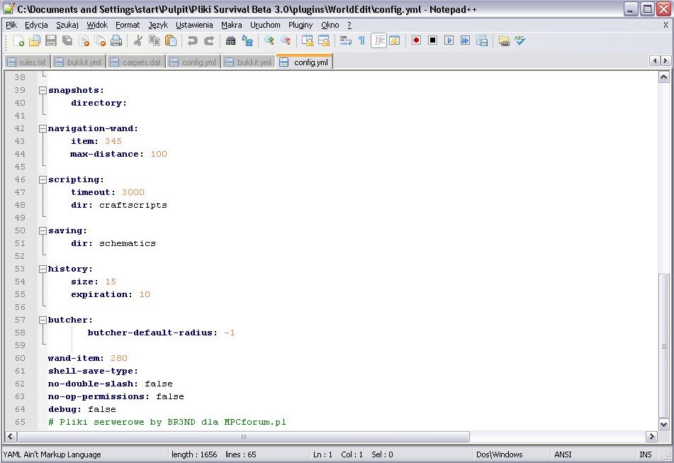Image resolution: width=674 pixels, height=463 pixels.
Task: Click the vertical scrollbar down arrow
Action: tap(663, 424)
